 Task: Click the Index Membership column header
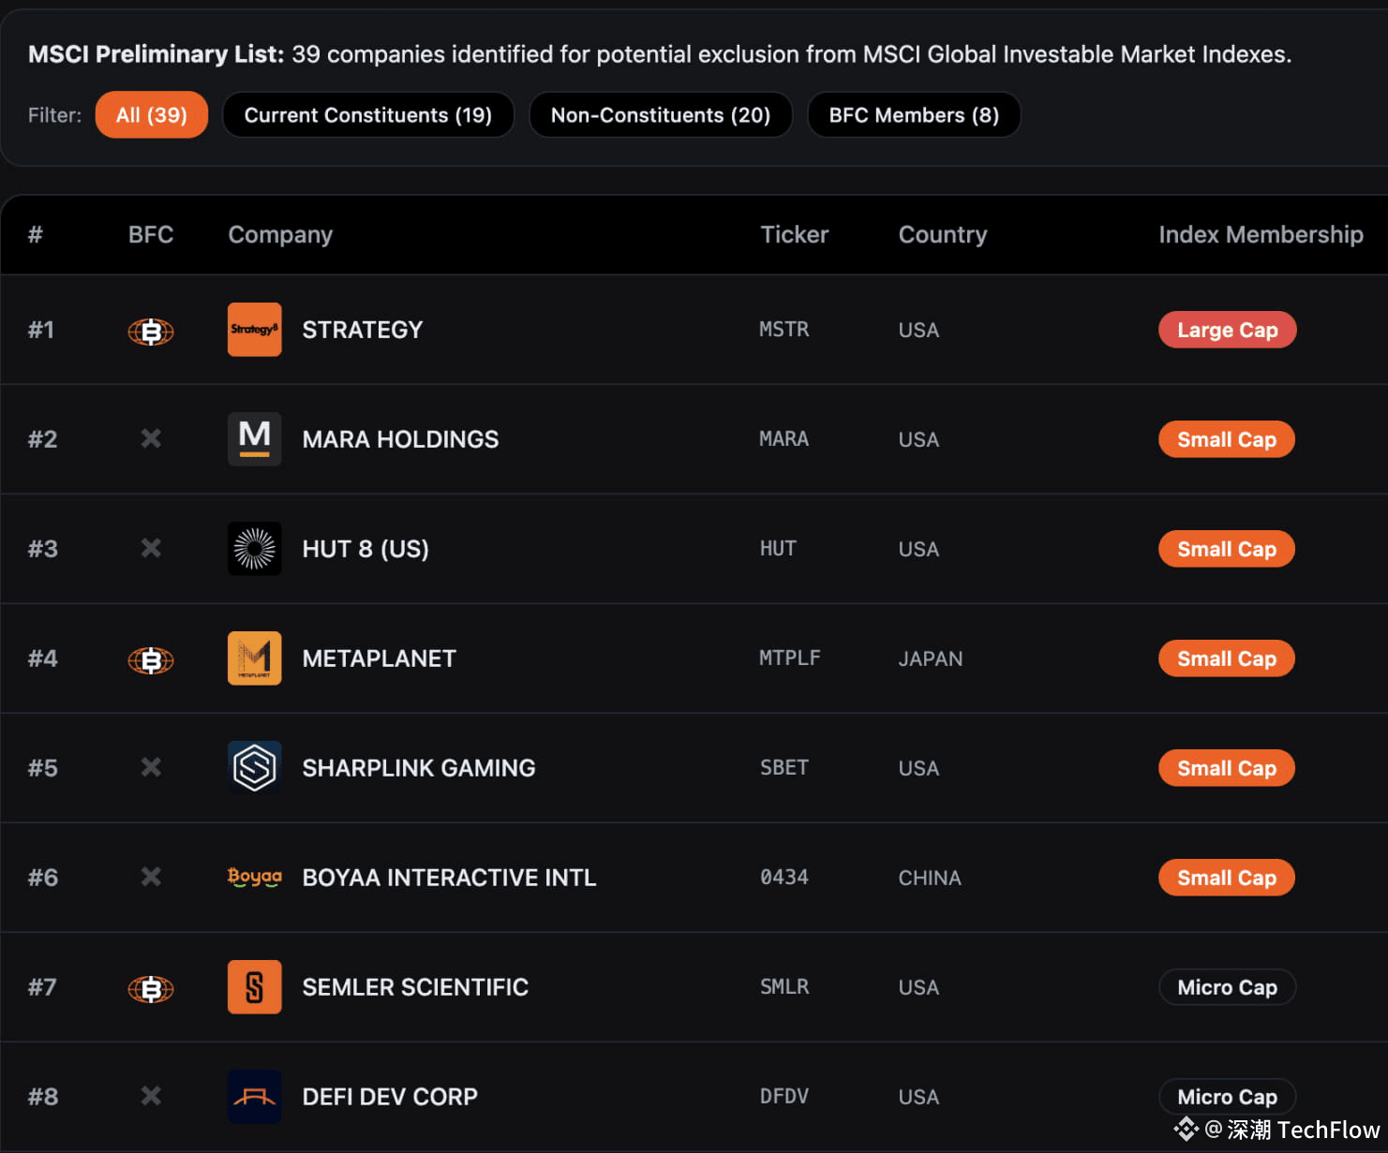pos(1261,234)
